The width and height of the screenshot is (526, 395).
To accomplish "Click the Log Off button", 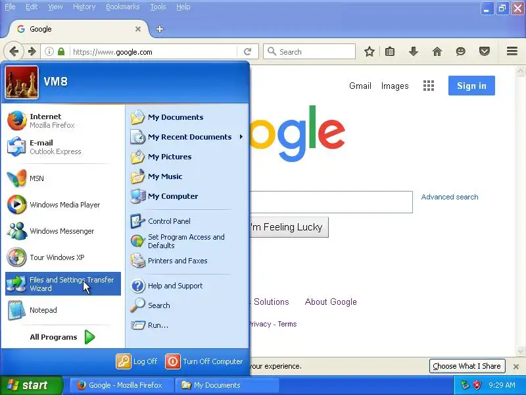I will coord(137,361).
